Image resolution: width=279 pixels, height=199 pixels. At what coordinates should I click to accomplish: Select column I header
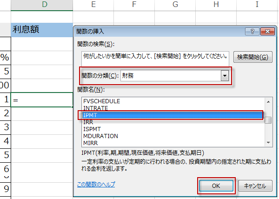click(x=257, y=5)
